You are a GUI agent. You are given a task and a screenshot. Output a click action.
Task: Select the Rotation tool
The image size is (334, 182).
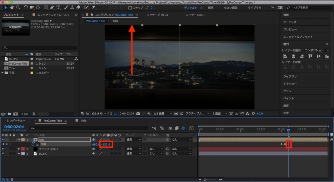[x=26, y=7]
